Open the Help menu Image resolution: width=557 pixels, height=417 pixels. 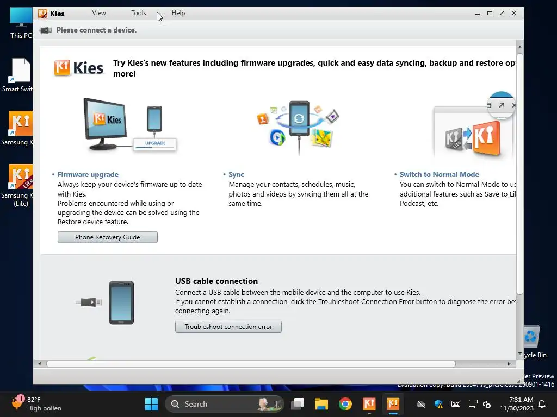click(x=178, y=13)
